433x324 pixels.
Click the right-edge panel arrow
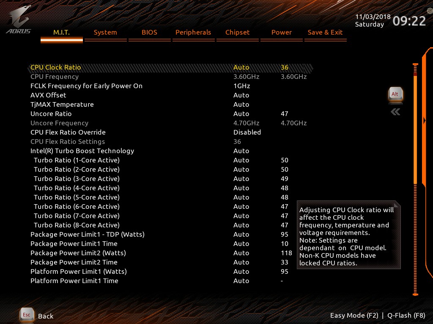click(x=425, y=120)
